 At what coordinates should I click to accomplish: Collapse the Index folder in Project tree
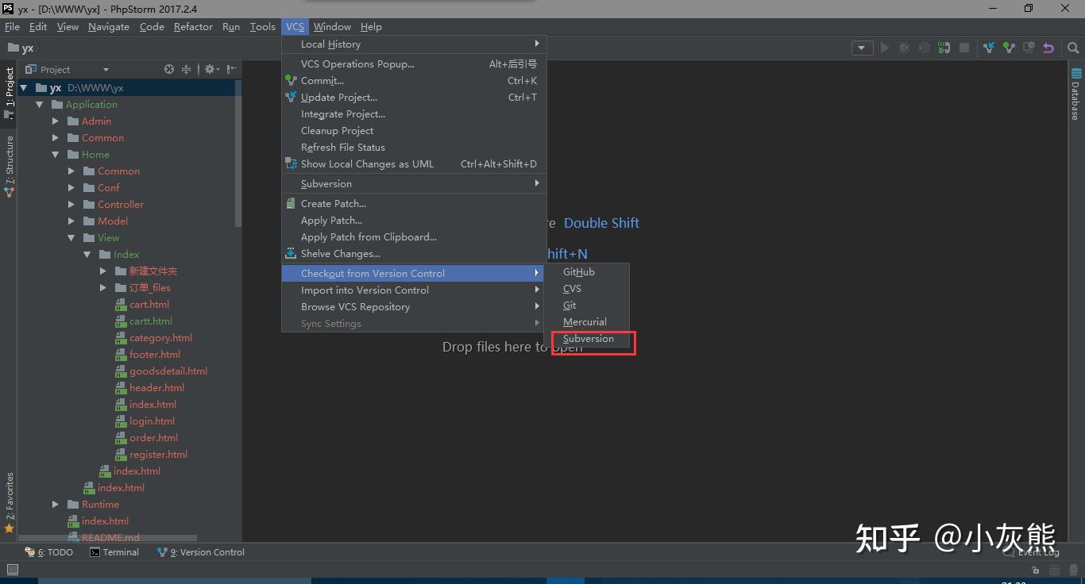click(87, 254)
